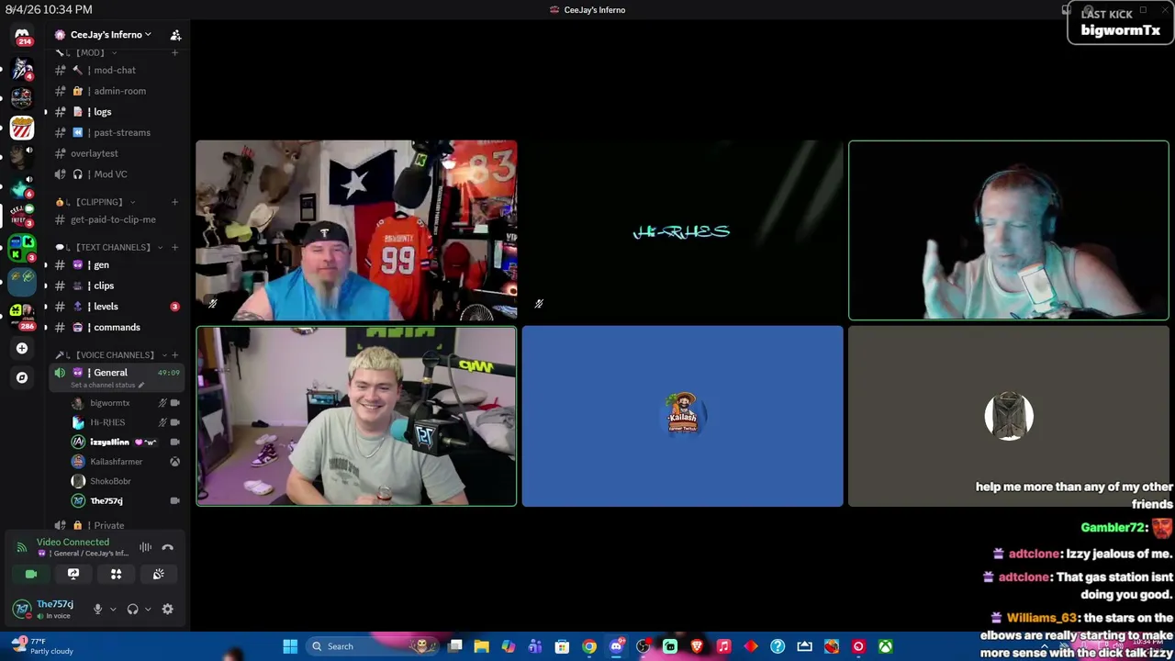Viewport: 1175px width, 661px height.
Task: Open the invite people icon beside CeeJay's Inferno
Action: click(x=175, y=35)
